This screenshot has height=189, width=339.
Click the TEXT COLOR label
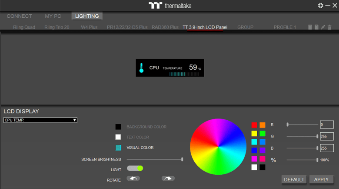[138, 137]
